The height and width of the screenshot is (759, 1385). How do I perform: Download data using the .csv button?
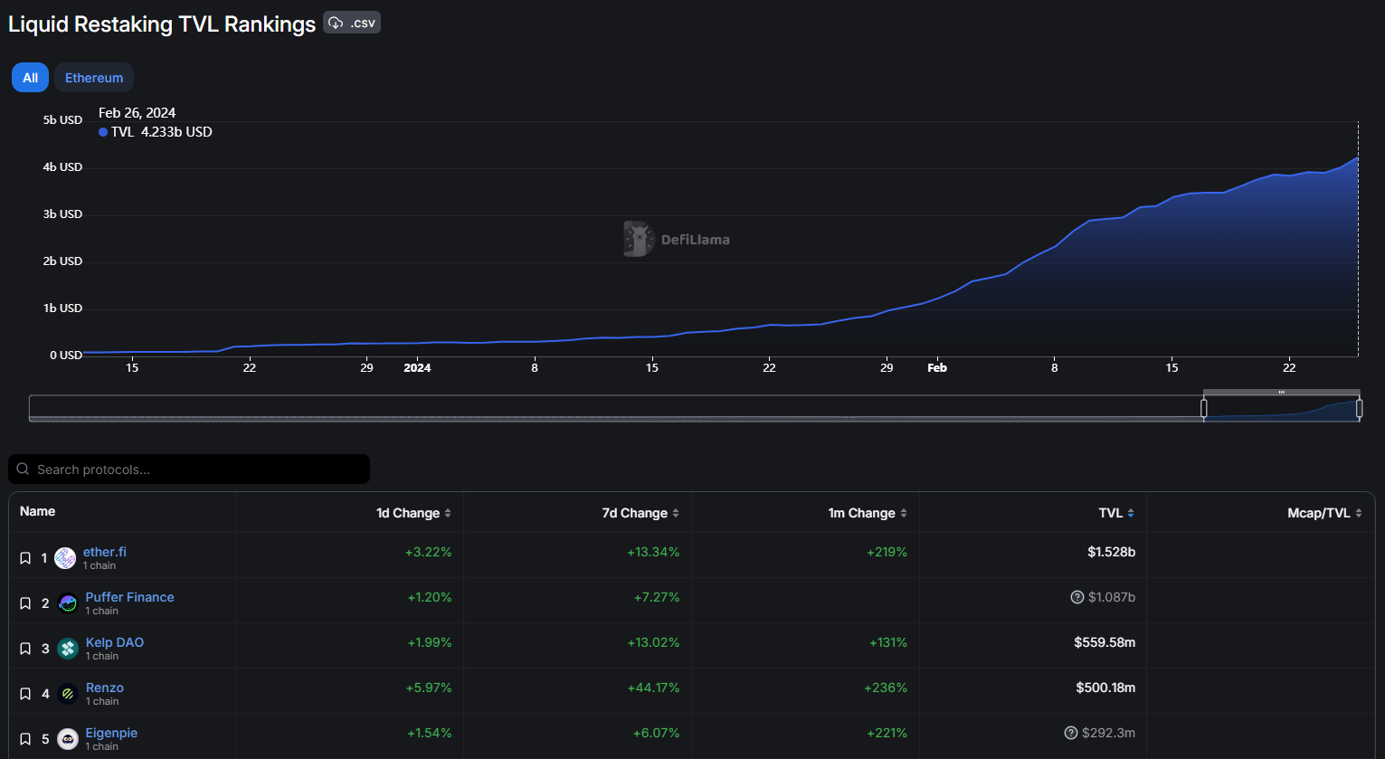pyautogui.click(x=351, y=23)
